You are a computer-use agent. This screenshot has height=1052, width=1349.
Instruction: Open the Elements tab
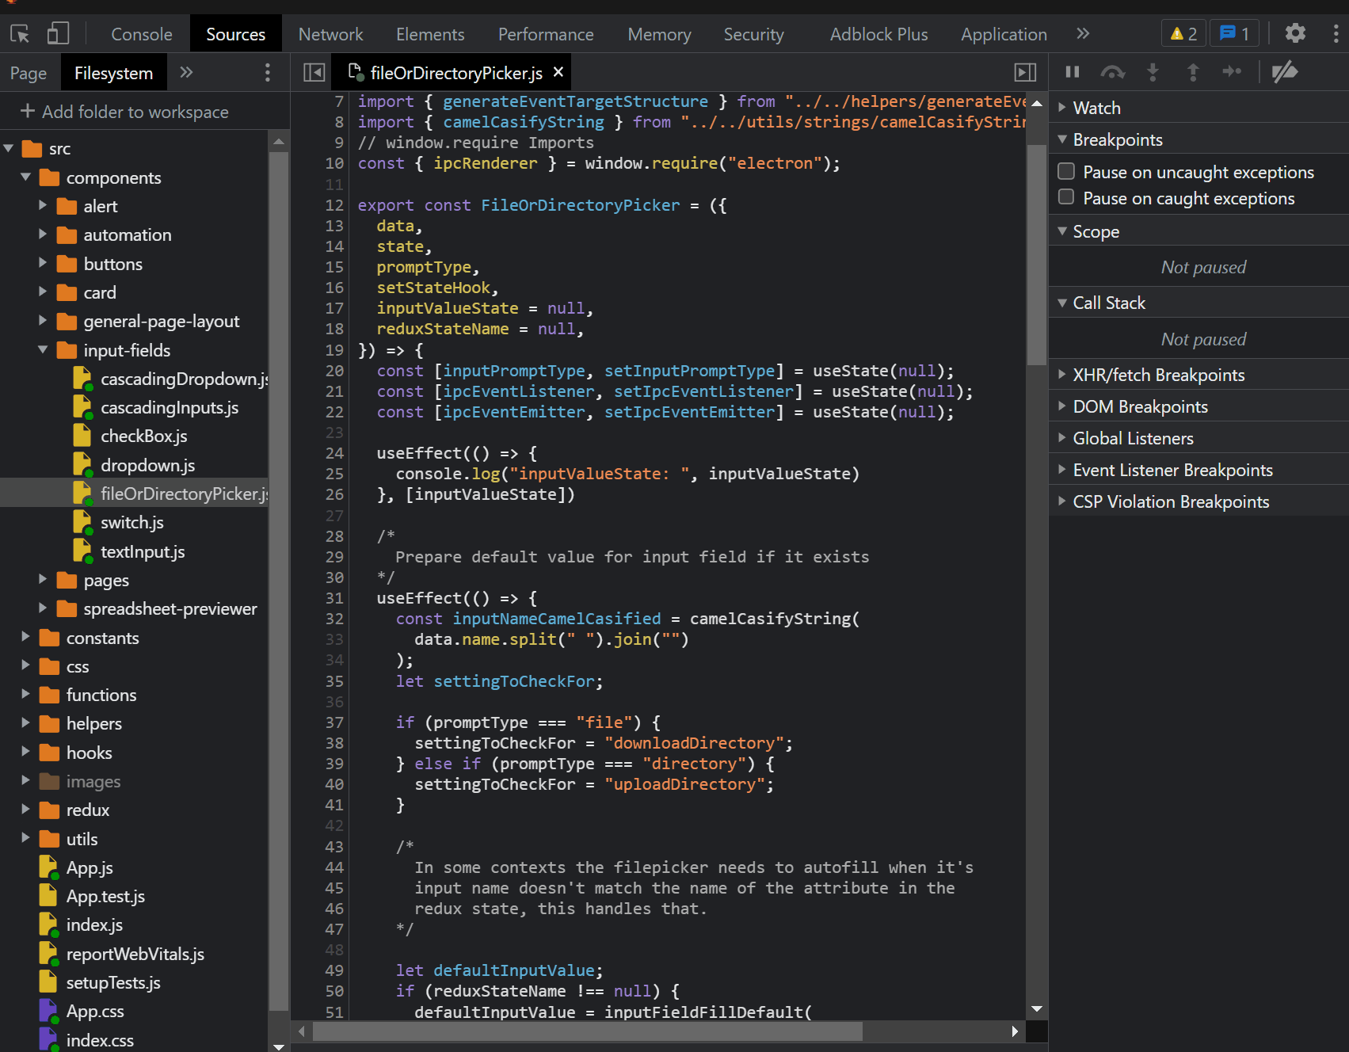430,34
